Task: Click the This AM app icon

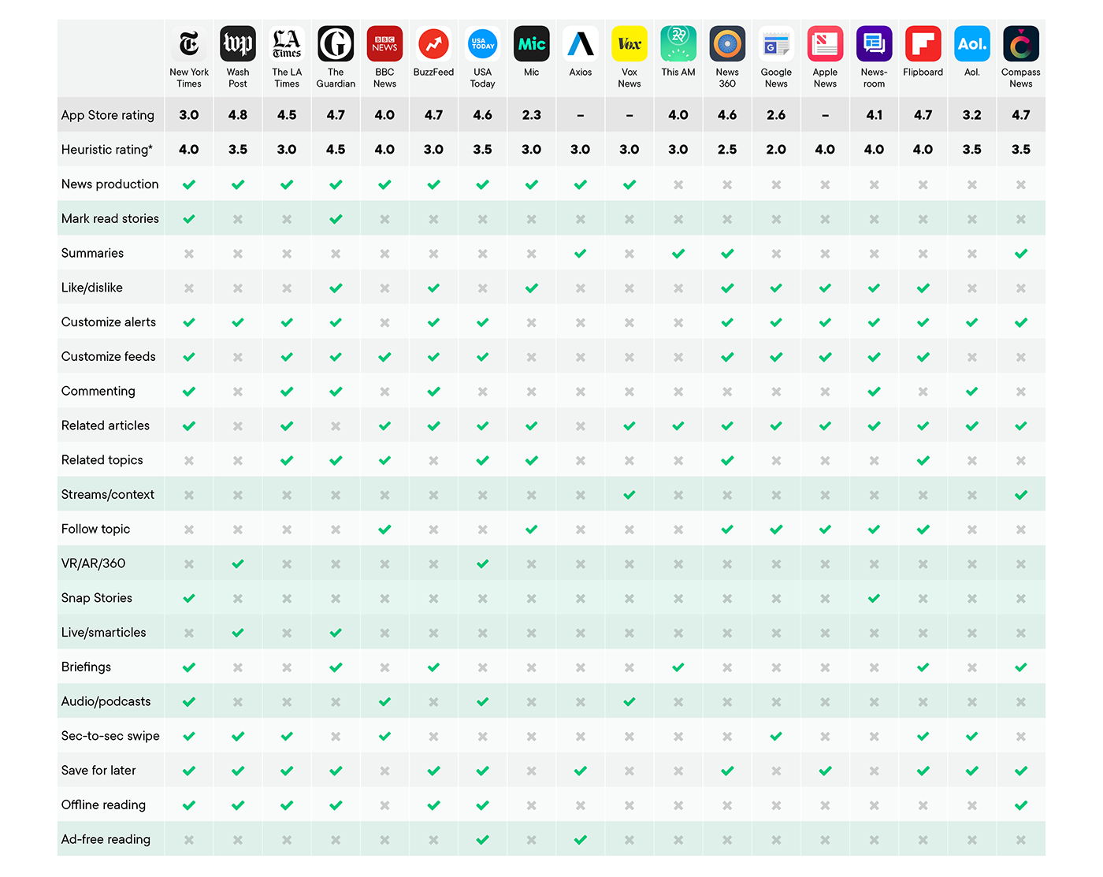Action: (x=678, y=44)
